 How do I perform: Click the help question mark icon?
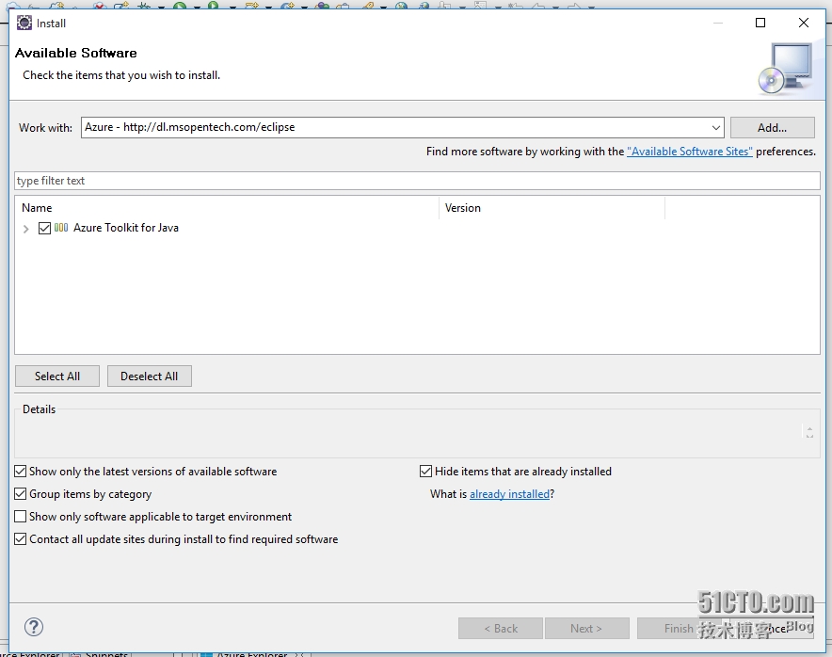(x=34, y=627)
